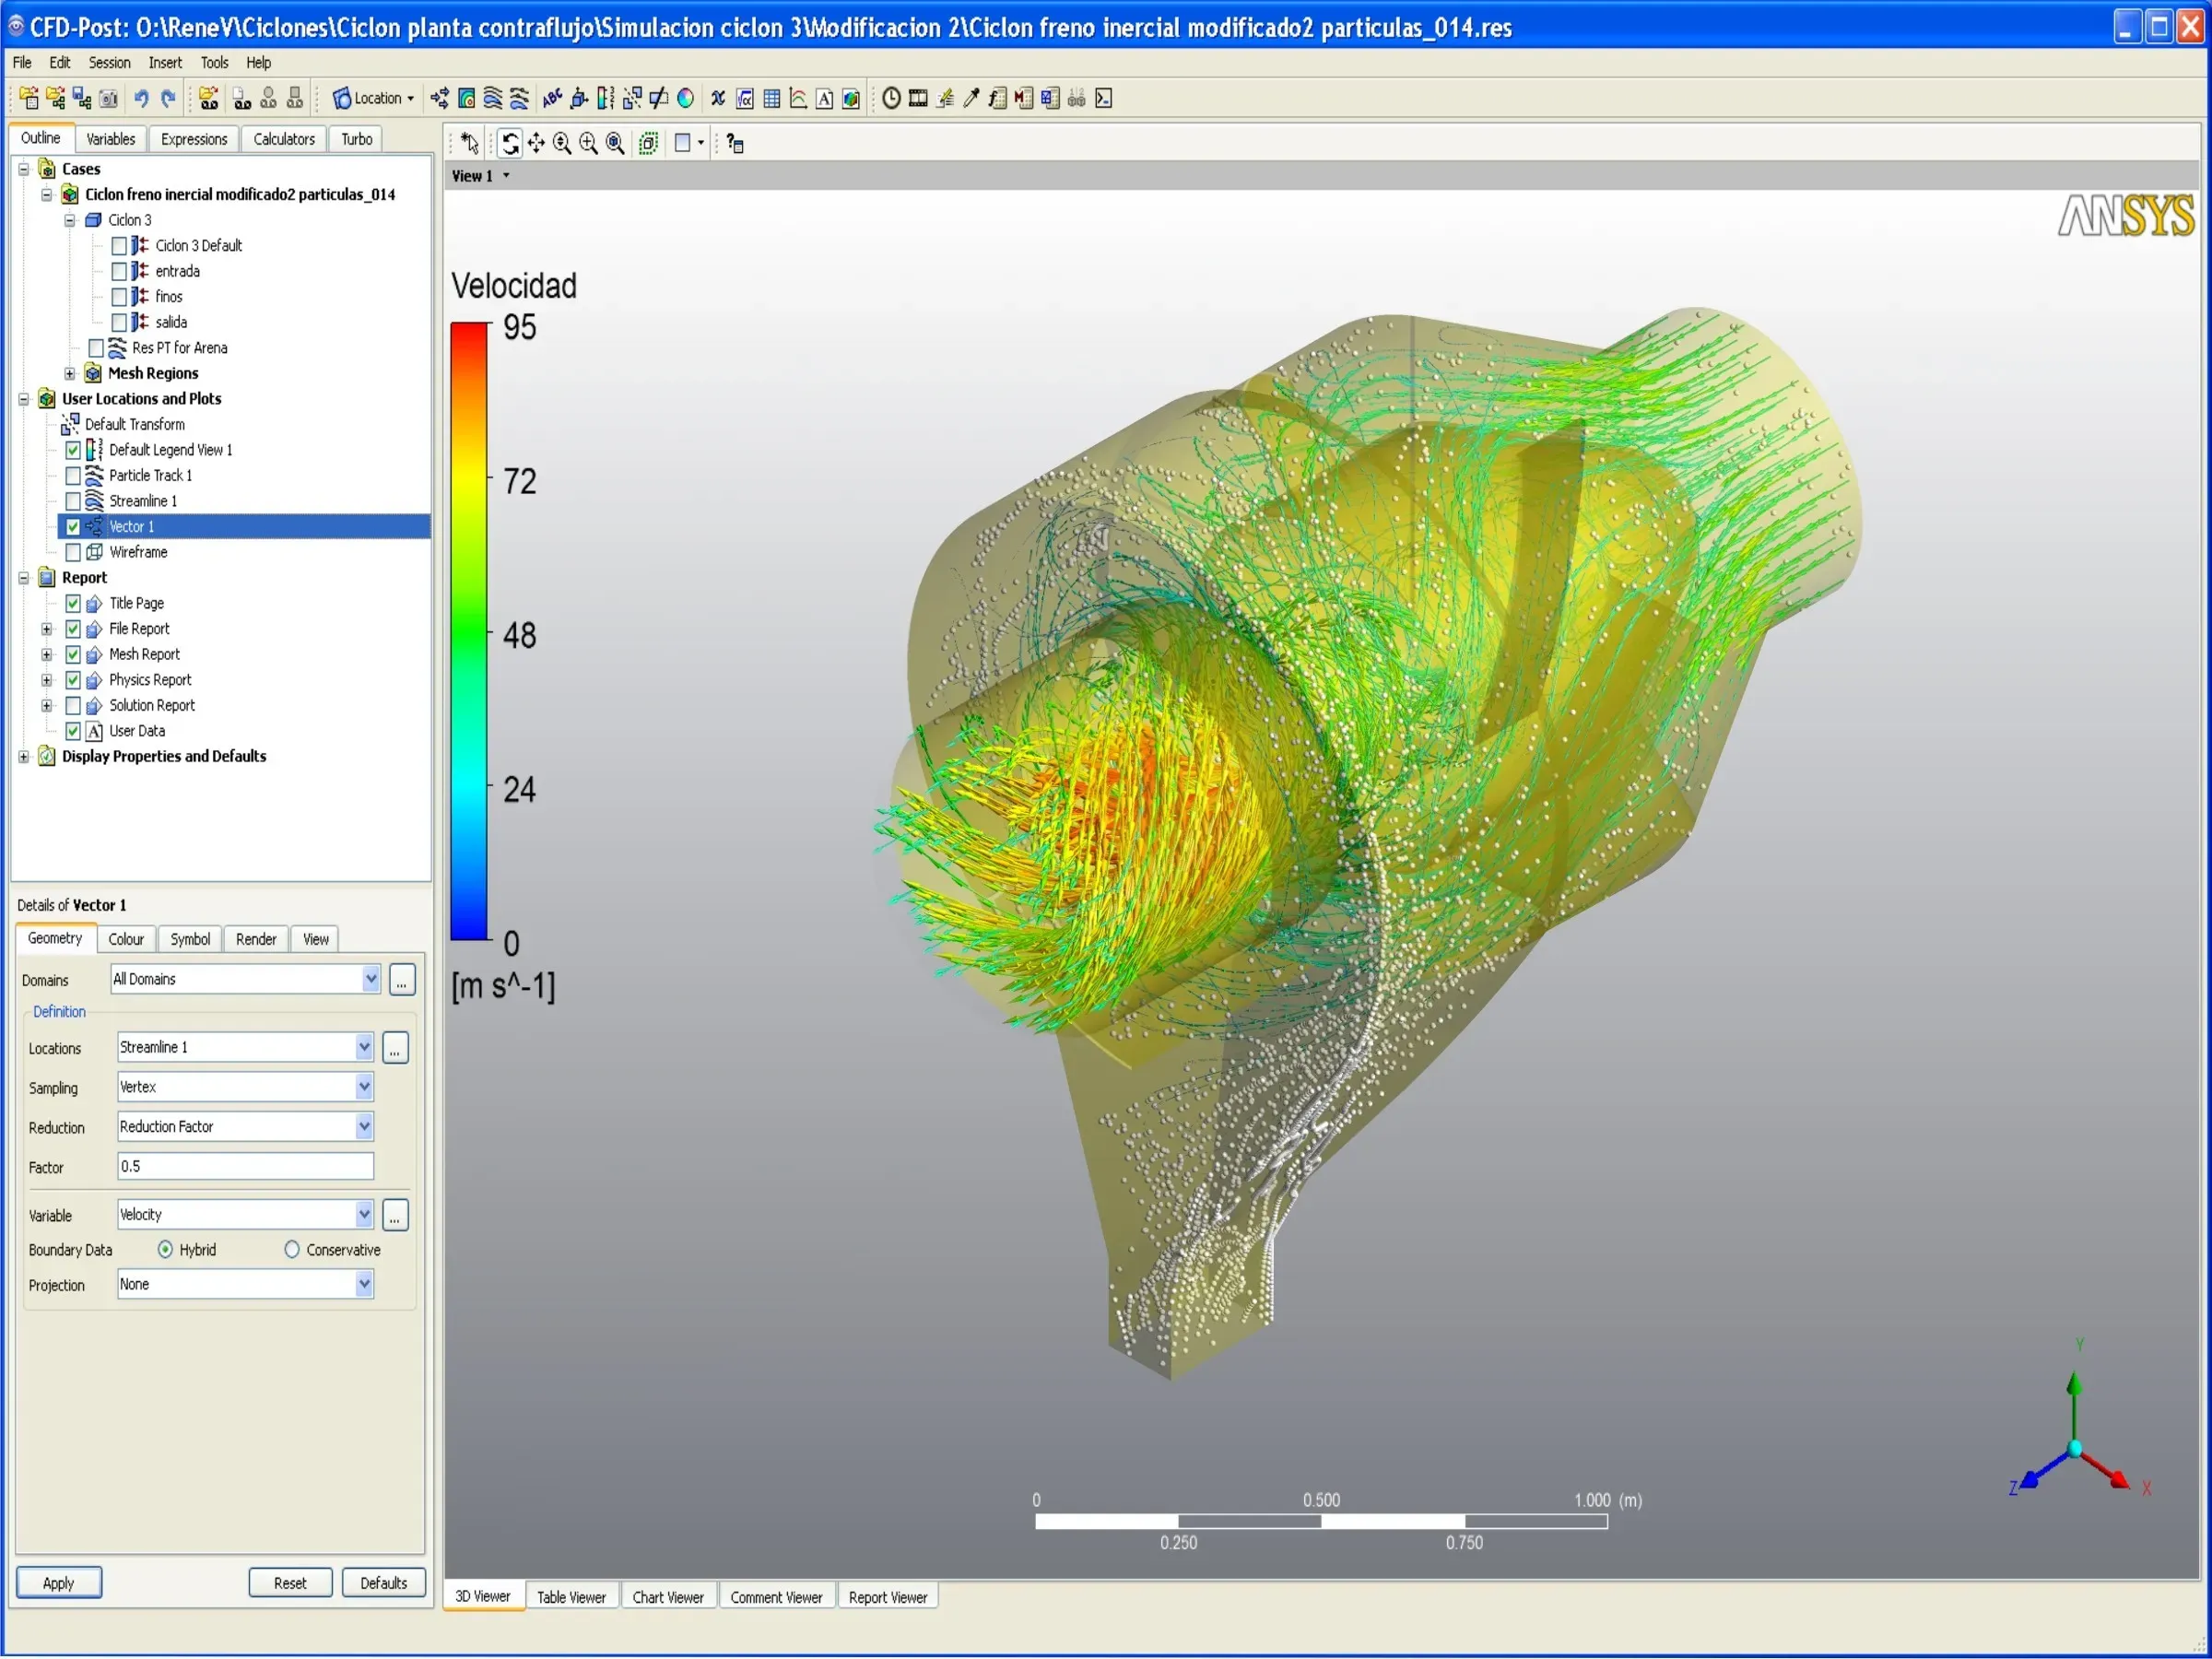Click the Undo arrow icon
This screenshot has width=2212, height=1659.
pyautogui.click(x=141, y=98)
